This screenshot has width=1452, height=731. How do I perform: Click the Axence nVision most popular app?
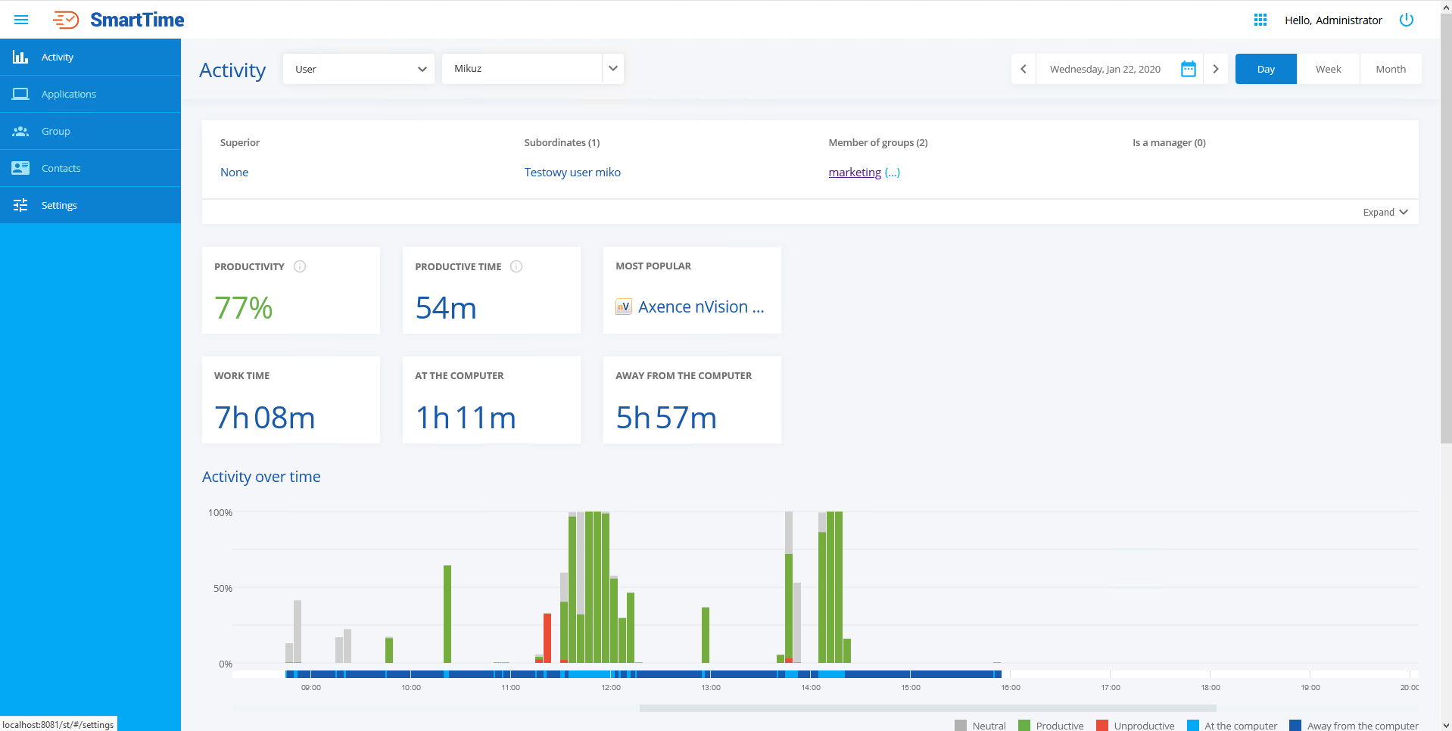700,307
